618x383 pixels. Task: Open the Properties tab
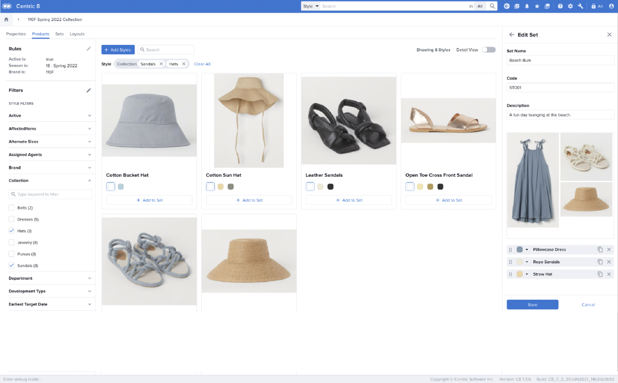16,33
